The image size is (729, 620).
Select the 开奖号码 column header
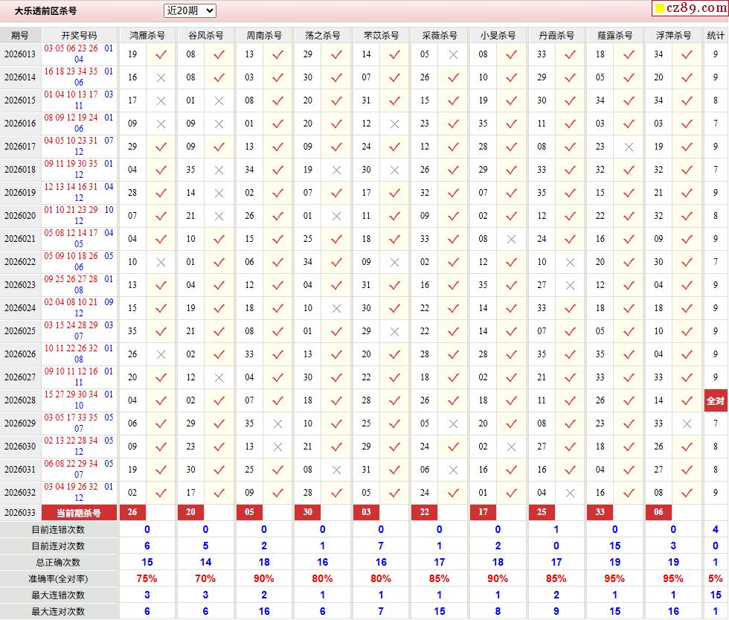pyautogui.click(x=79, y=35)
